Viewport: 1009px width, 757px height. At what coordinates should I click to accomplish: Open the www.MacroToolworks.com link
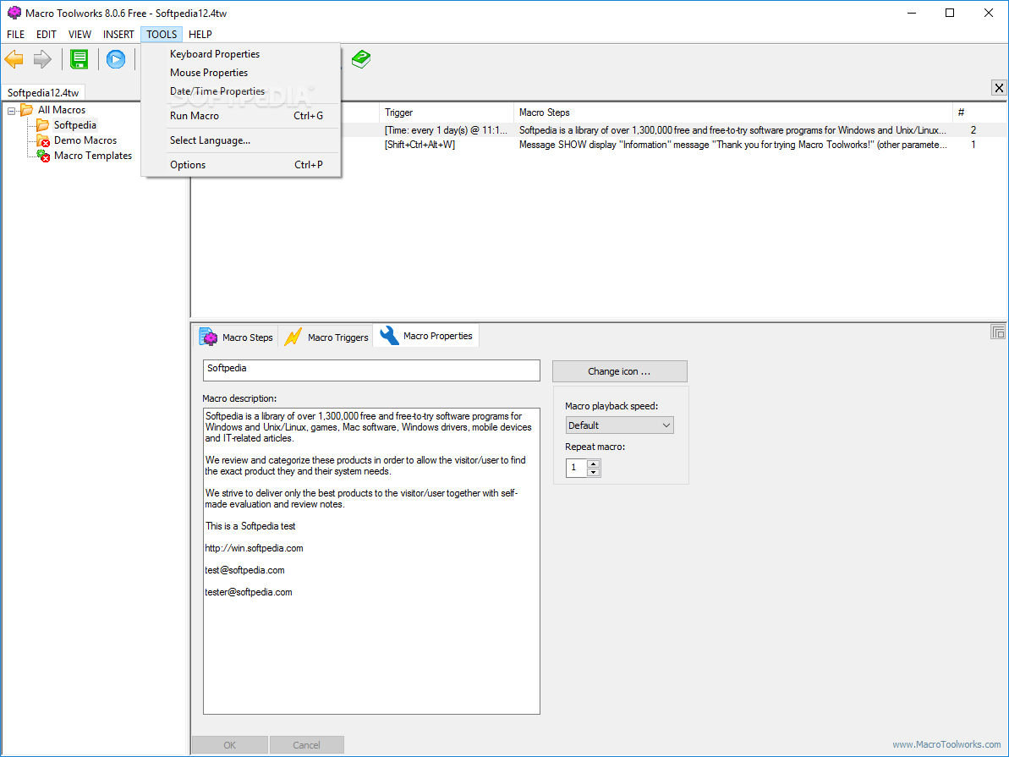click(946, 744)
